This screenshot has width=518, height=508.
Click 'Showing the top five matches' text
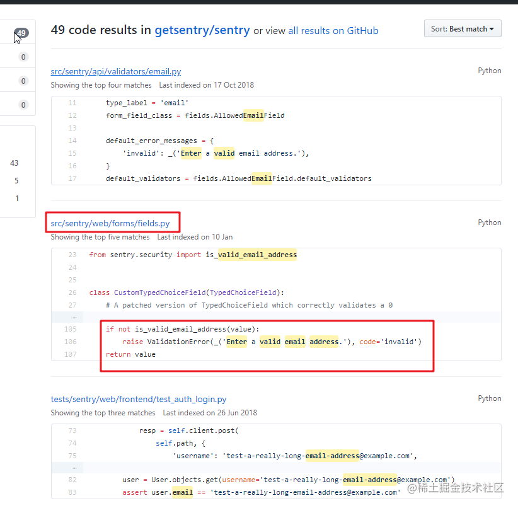coord(100,237)
